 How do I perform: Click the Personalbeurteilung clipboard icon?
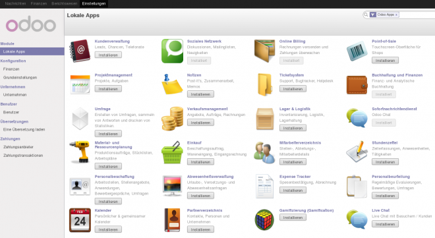pos(357,187)
